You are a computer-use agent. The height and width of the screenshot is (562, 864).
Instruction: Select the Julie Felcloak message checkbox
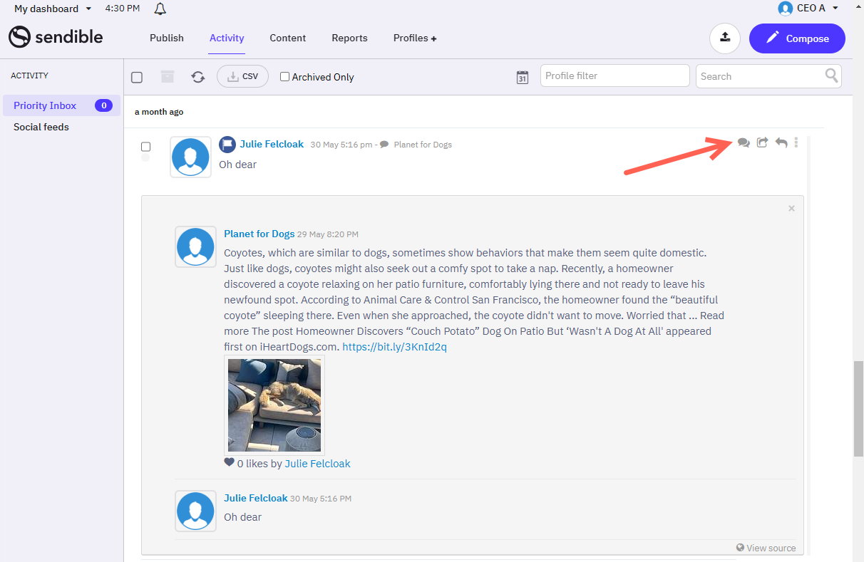pos(145,147)
